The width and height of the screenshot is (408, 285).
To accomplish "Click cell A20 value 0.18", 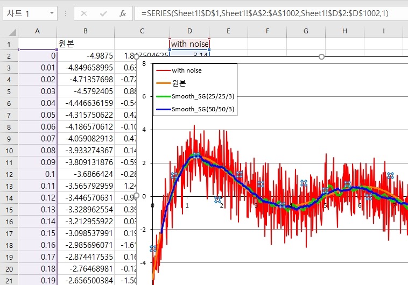I will tap(38, 269).
